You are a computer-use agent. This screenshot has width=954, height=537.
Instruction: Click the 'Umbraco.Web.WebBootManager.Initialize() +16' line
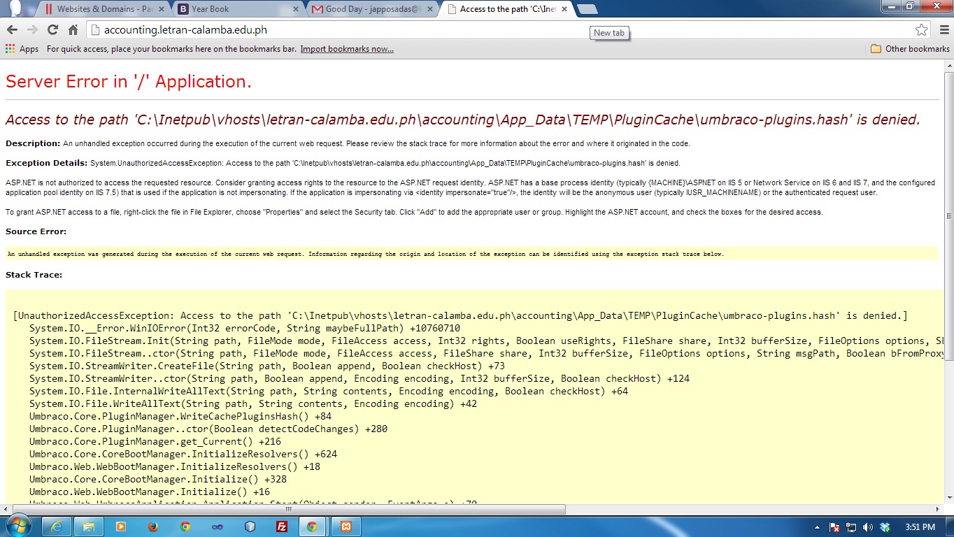click(150, 492)
